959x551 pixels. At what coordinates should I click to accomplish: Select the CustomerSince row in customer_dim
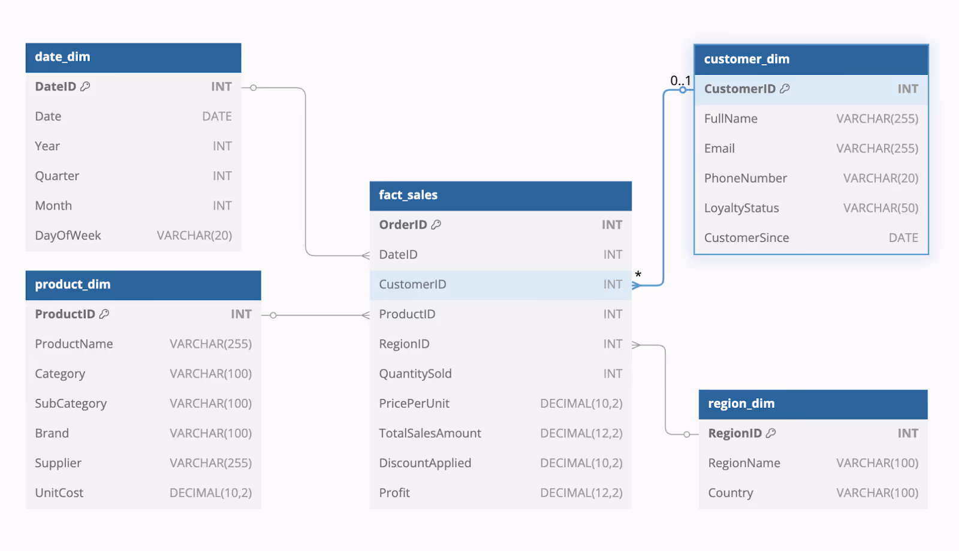click(811, 238)
